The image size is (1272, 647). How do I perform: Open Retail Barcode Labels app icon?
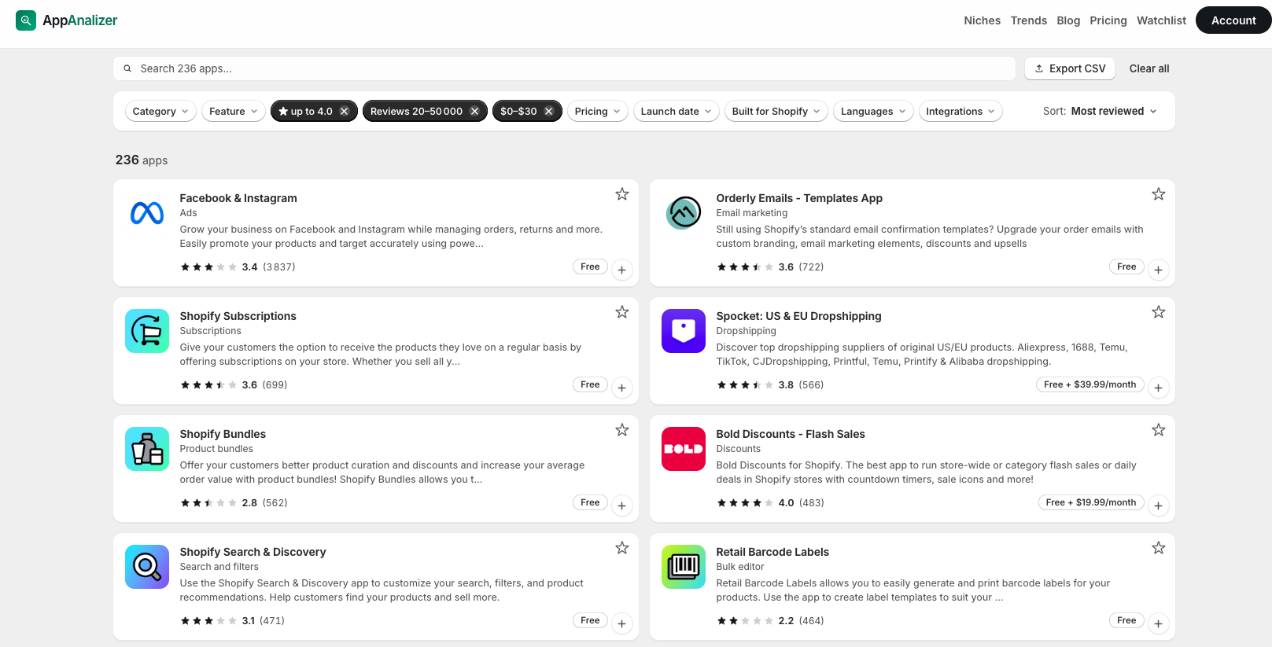tap(684, 567)
